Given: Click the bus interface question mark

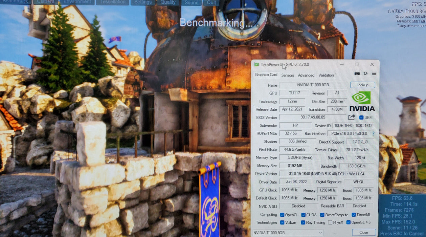Looking at the screenshot, I should click(373, 133).
